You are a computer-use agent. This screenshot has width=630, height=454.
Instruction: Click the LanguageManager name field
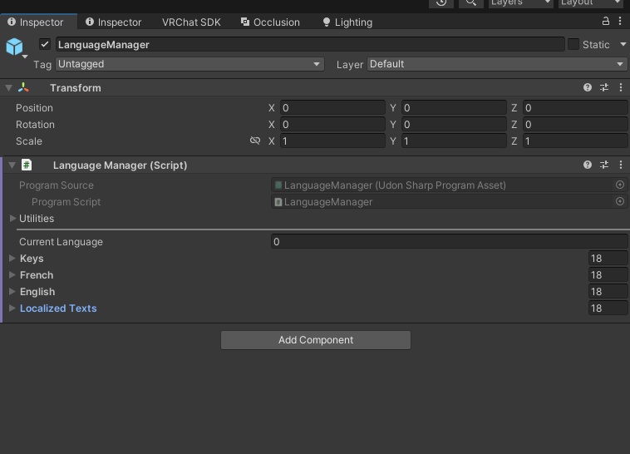pyautogui.click(x=310, y=44)
